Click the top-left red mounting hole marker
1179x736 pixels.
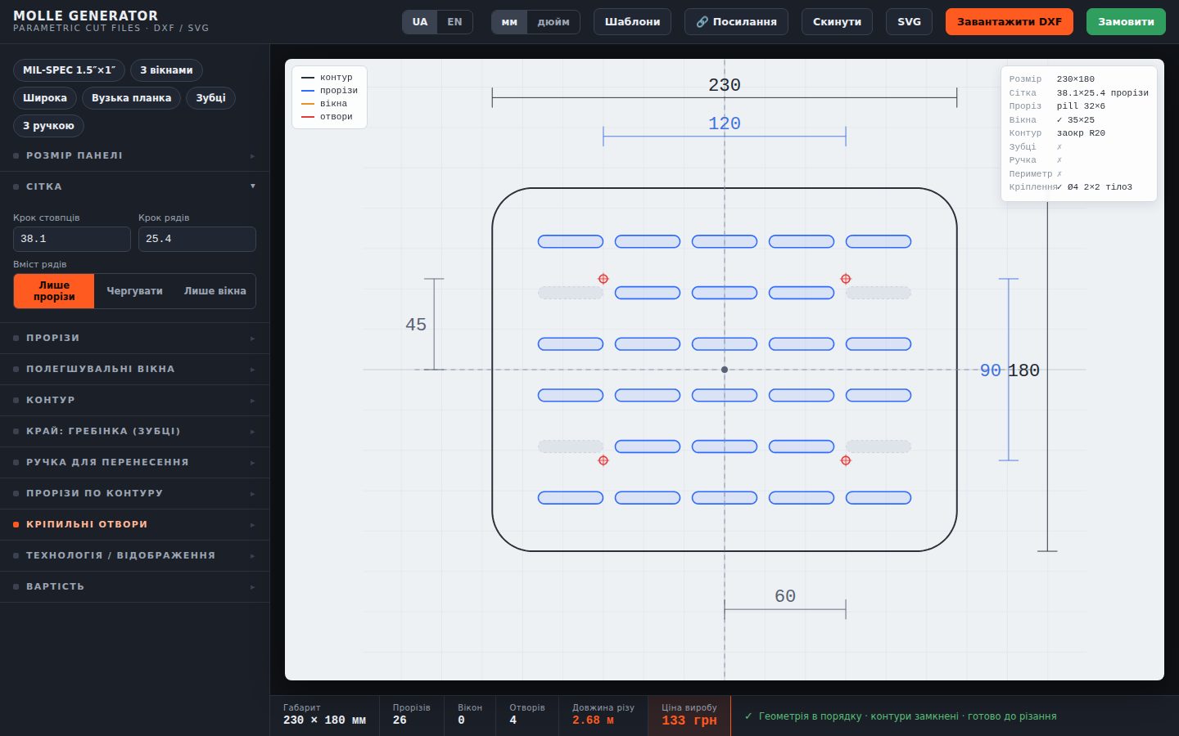[x=603, y=279]
